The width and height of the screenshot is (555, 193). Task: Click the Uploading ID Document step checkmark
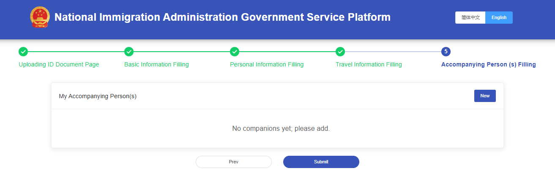(23, 52)
